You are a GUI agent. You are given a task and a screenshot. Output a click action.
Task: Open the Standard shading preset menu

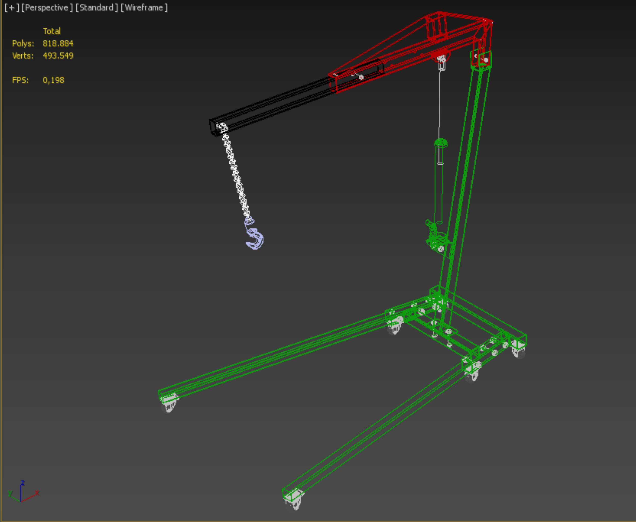tap(96, 8)
